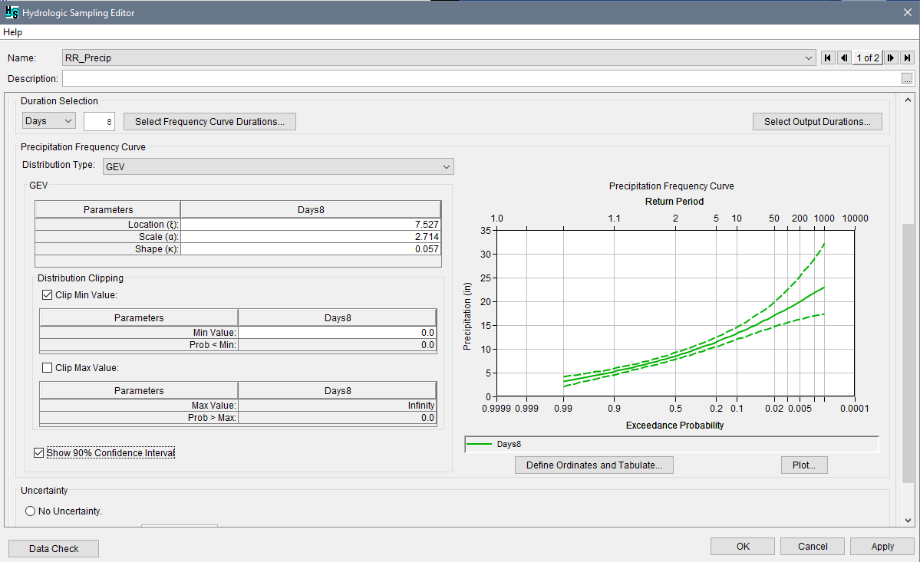This screenshot has width=920, height=562.
Task: Jump to the last record using the end icon
Action: tap(907, 58)
